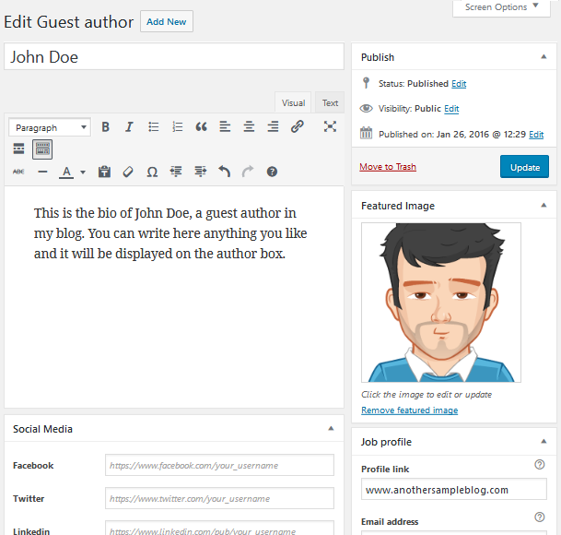Click the Update button

click(524, 167)
